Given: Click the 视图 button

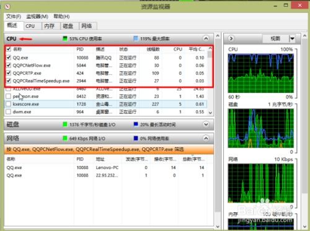Looking at the screenshot, I should (276, 38).
